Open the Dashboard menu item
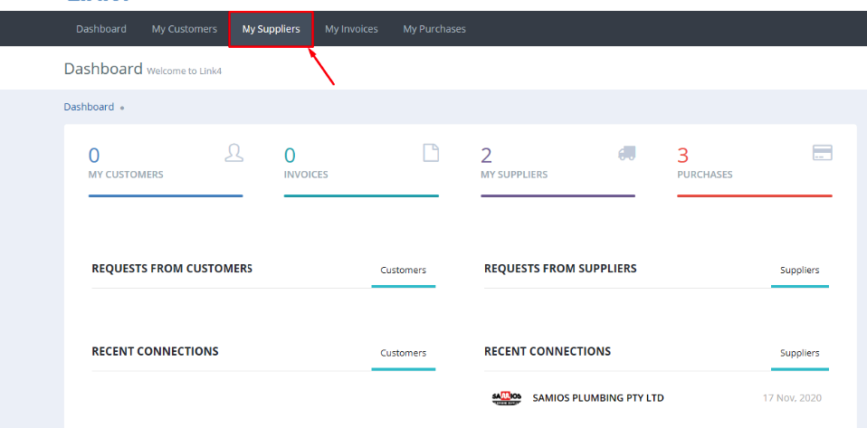Screen dimensions: 867x428 click(x=101, y=29)
